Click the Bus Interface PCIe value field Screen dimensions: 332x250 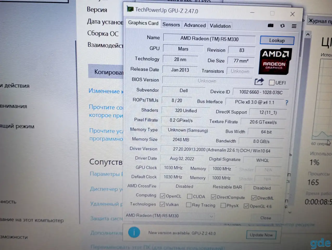254,102
